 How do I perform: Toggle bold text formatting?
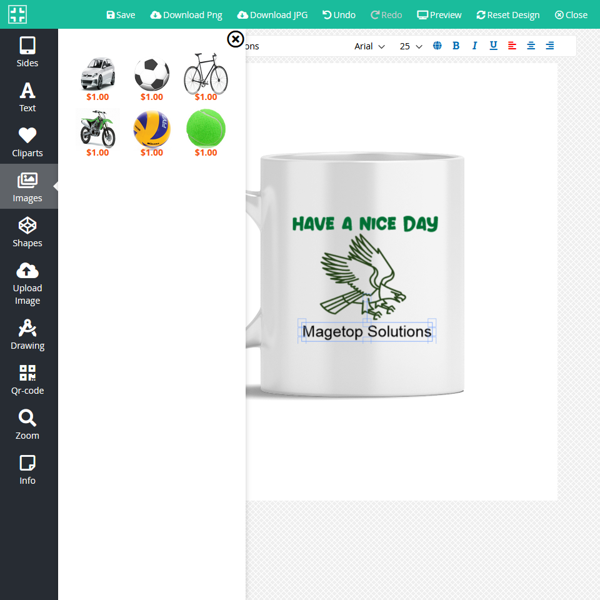click(456, 46)
